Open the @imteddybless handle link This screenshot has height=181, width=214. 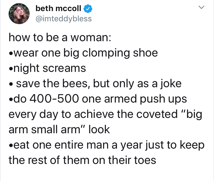(x=63, y=19)
